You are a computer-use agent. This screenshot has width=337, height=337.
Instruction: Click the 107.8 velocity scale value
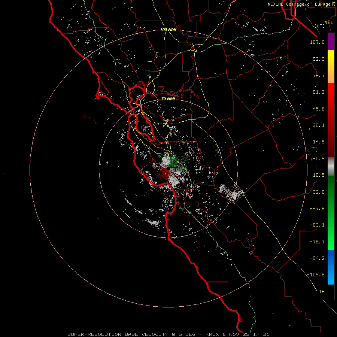point(317,42)
